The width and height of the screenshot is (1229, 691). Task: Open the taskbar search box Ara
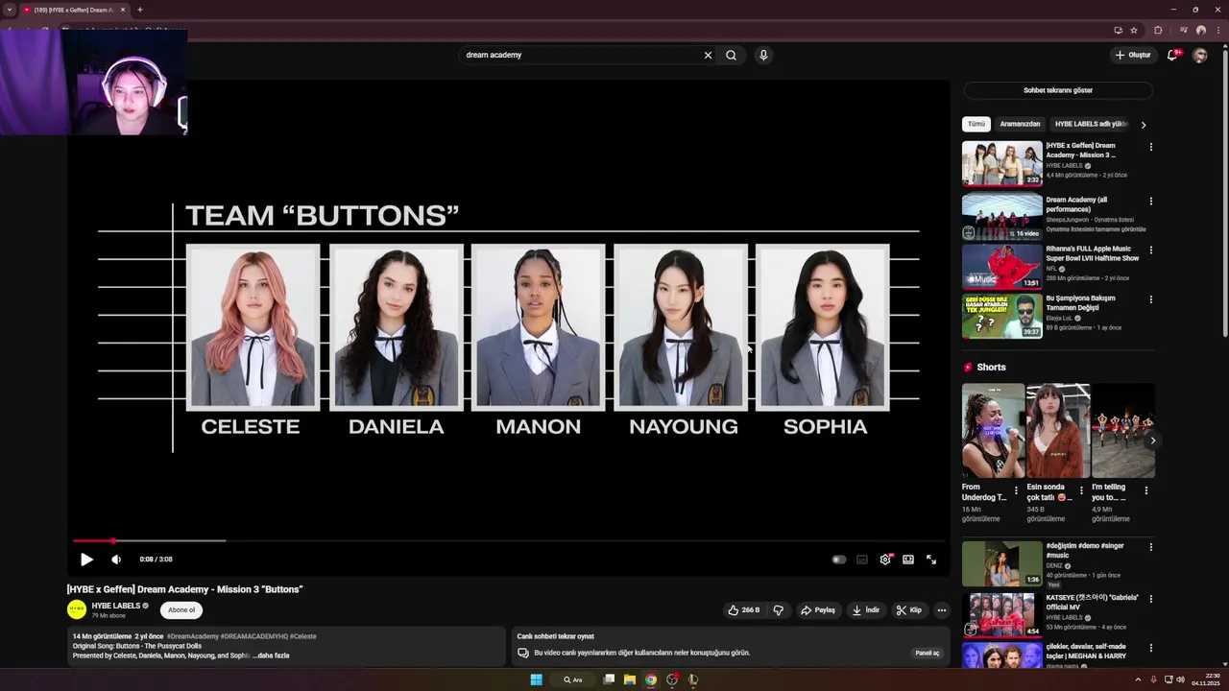[x=573, y=679]
